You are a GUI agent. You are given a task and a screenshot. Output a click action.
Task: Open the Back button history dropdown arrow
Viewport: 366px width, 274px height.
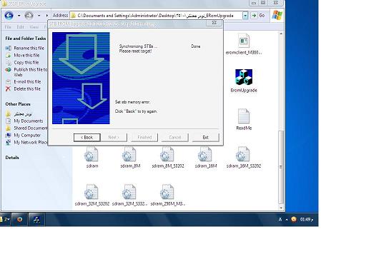19,16
